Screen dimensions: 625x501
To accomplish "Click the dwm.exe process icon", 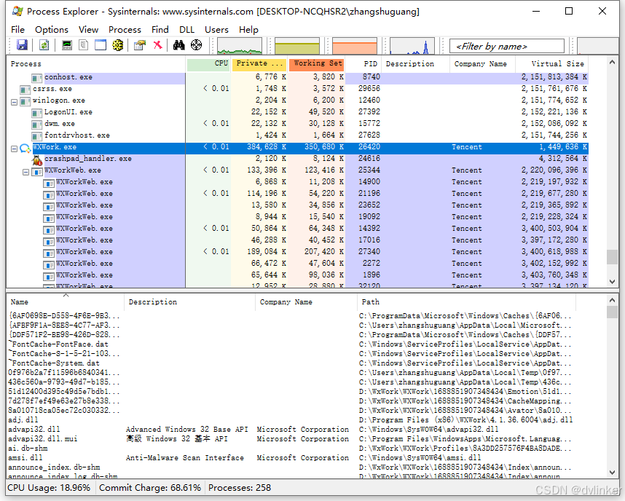I will (37, 125).
